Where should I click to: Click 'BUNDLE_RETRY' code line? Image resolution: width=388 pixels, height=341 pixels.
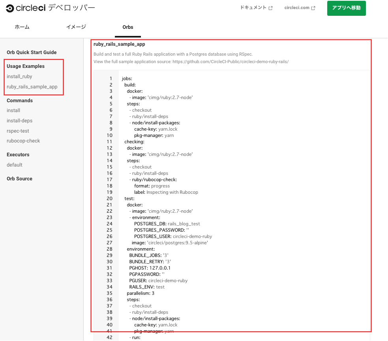150,262
